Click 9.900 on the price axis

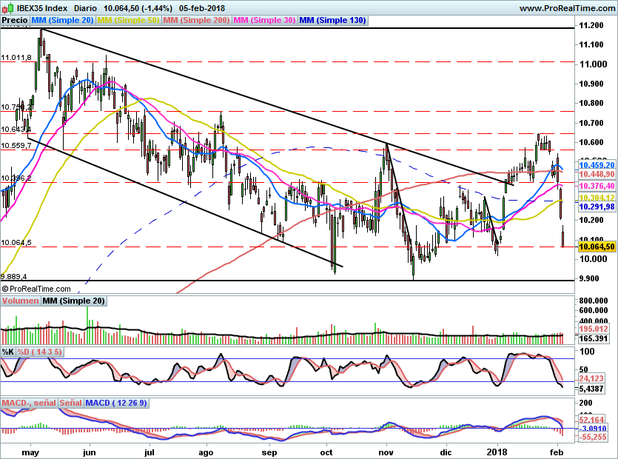[x=589, y=279]
